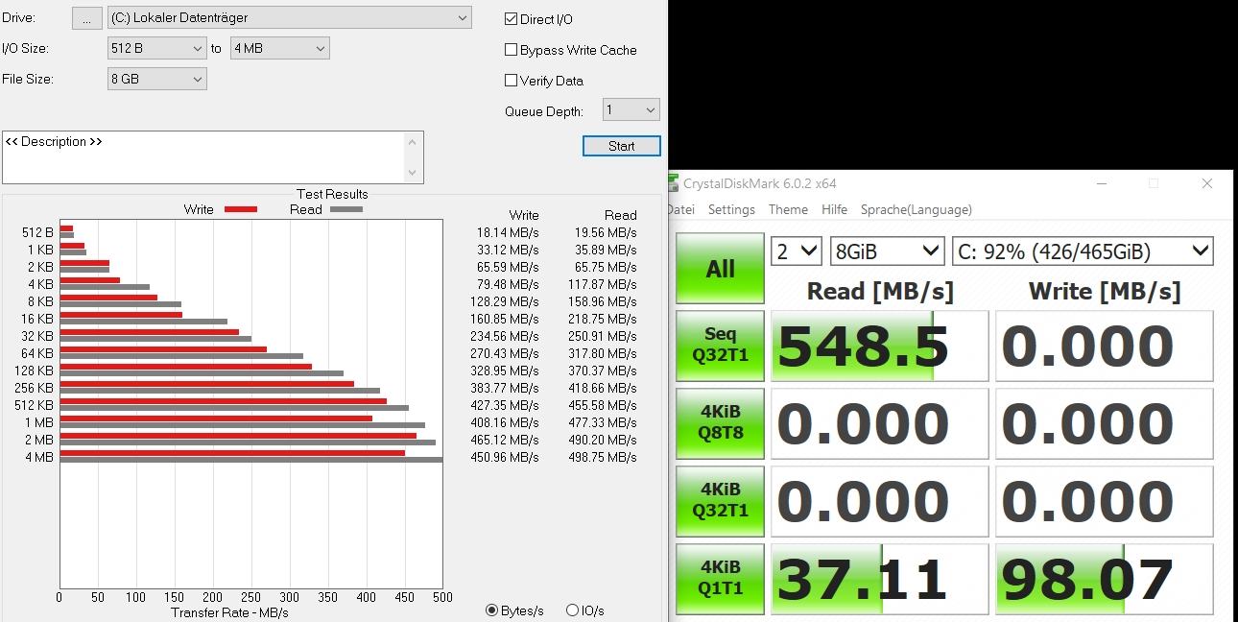
Task: Open the target drive dropdown C: 92%
Action: click(x=1083, y=251)
